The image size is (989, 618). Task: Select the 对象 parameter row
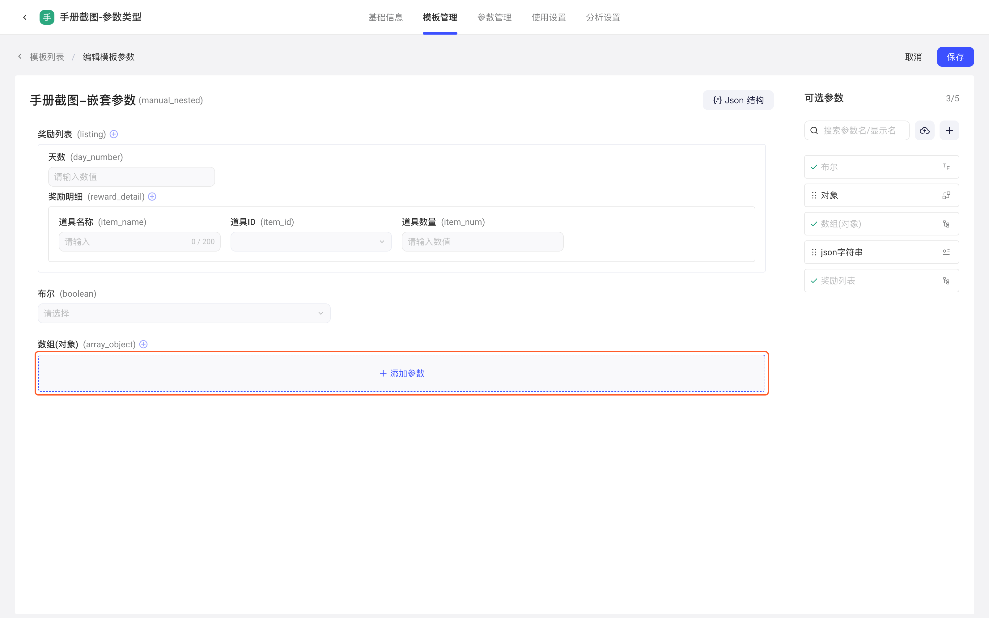click(881, 195)
